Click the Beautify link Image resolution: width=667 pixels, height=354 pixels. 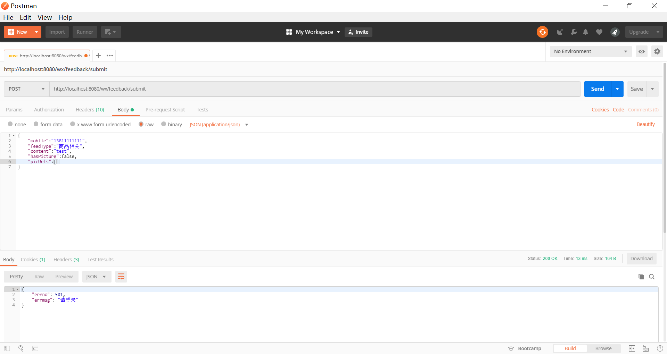[x=645, y=124]
